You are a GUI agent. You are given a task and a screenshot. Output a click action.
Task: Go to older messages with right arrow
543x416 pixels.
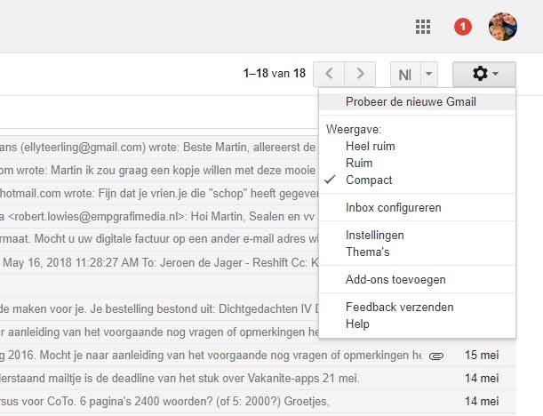pyautogui.click(x=360, y=74)
